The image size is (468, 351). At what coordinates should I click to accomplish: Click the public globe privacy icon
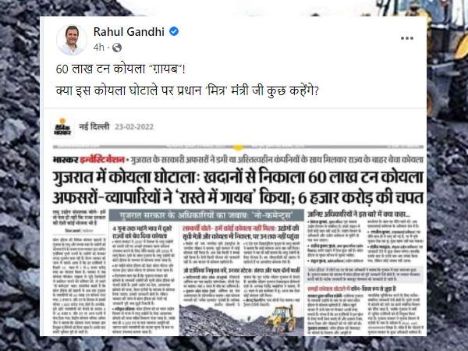click(117, 48)
